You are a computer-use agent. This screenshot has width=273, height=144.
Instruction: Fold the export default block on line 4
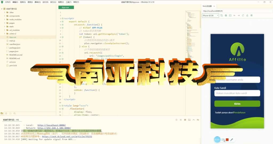(x=63, y=22)
